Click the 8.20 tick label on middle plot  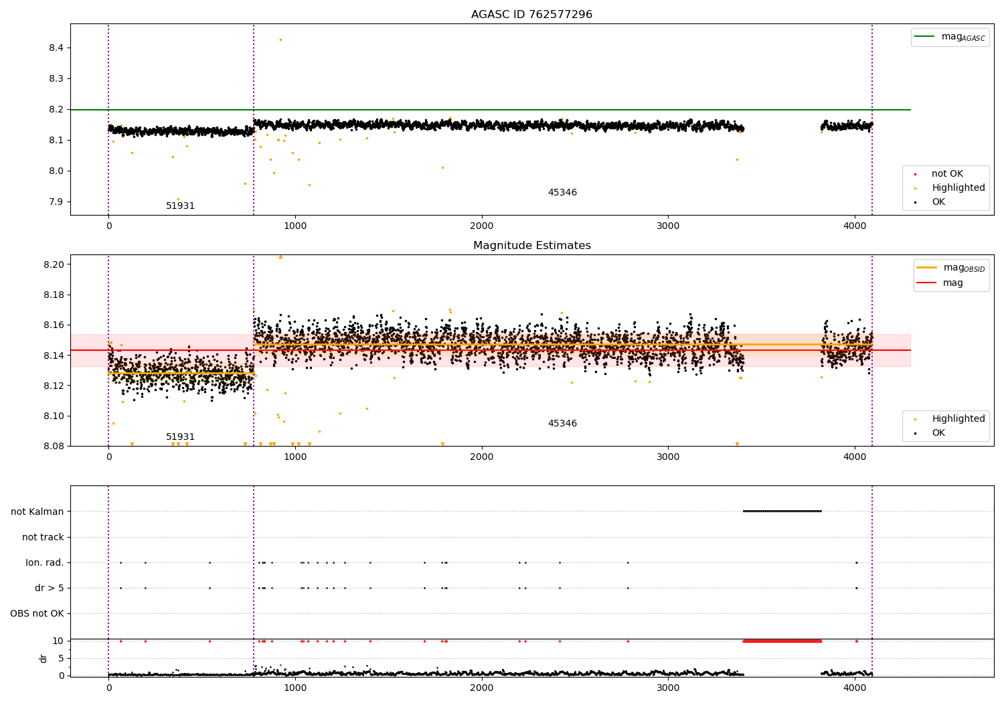click(x=53, y=264)
